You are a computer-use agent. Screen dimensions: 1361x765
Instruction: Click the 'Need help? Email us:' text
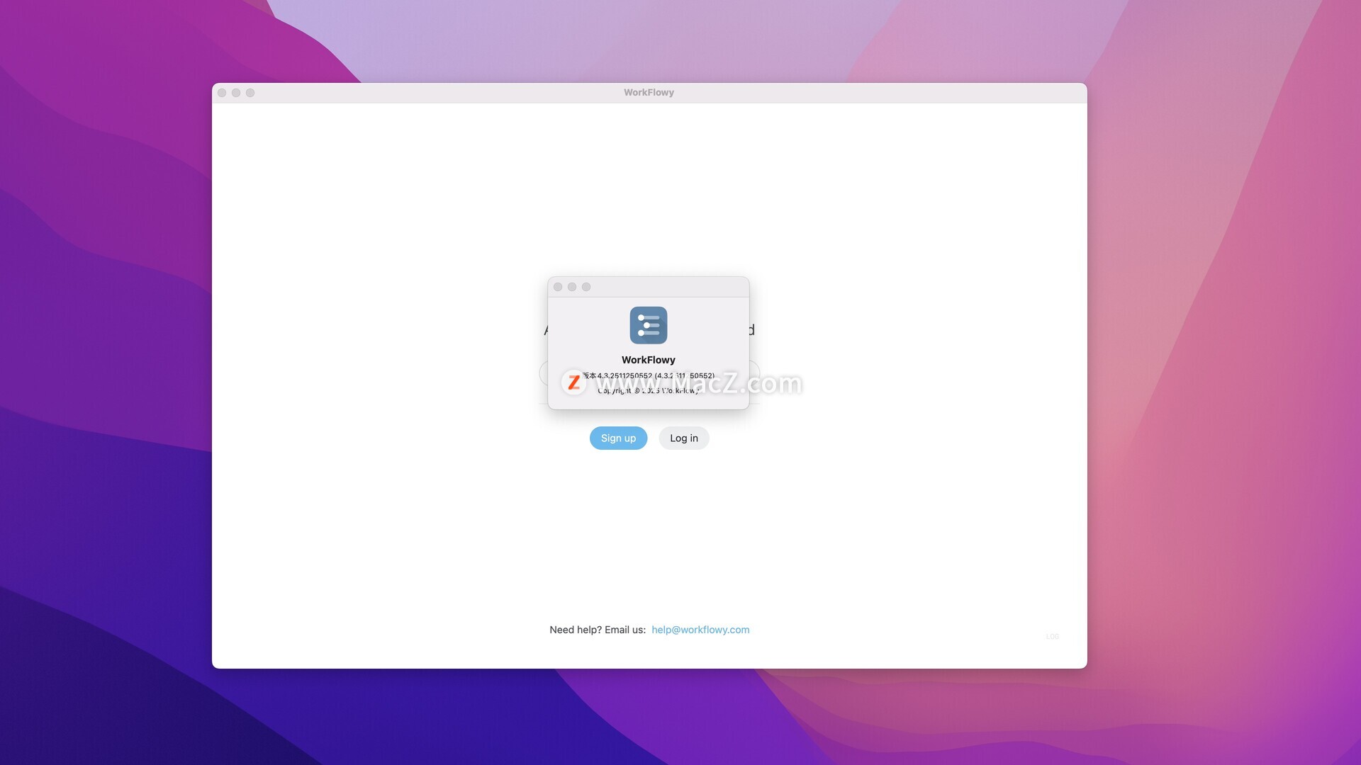pyautogui.click(x=597, y=630)
